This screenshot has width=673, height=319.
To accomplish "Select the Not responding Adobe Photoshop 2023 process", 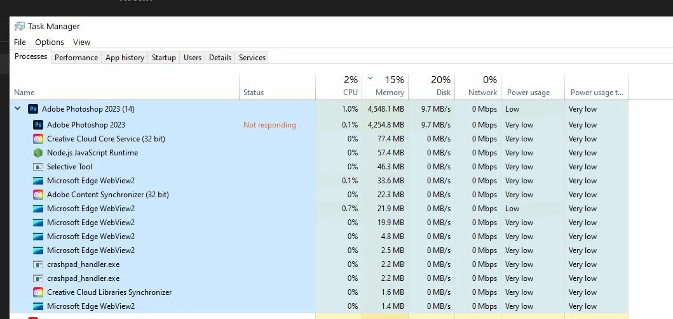I will coord(319,124).
